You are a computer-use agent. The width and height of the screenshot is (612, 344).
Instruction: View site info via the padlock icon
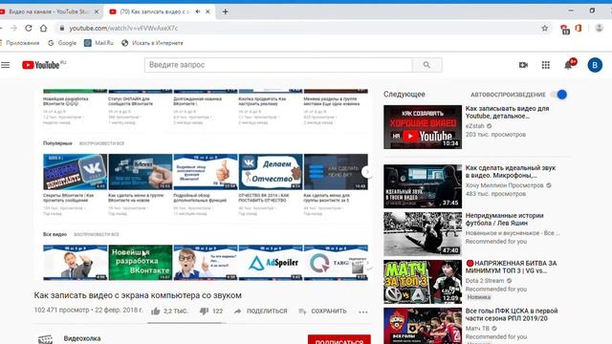pyautogui.click(x=61, y=28)
